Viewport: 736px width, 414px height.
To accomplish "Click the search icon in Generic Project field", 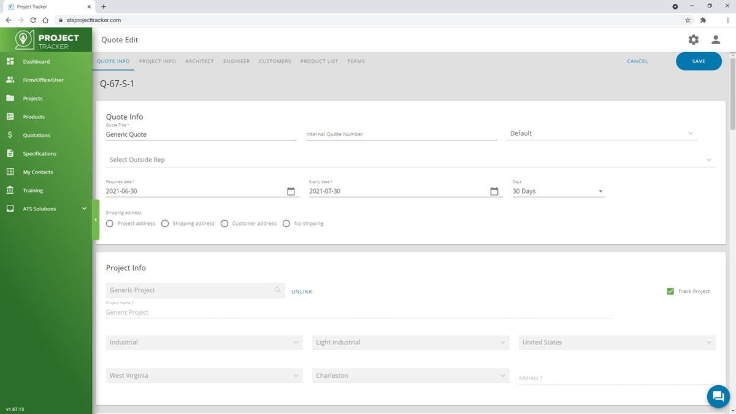I will pos(278,290).
